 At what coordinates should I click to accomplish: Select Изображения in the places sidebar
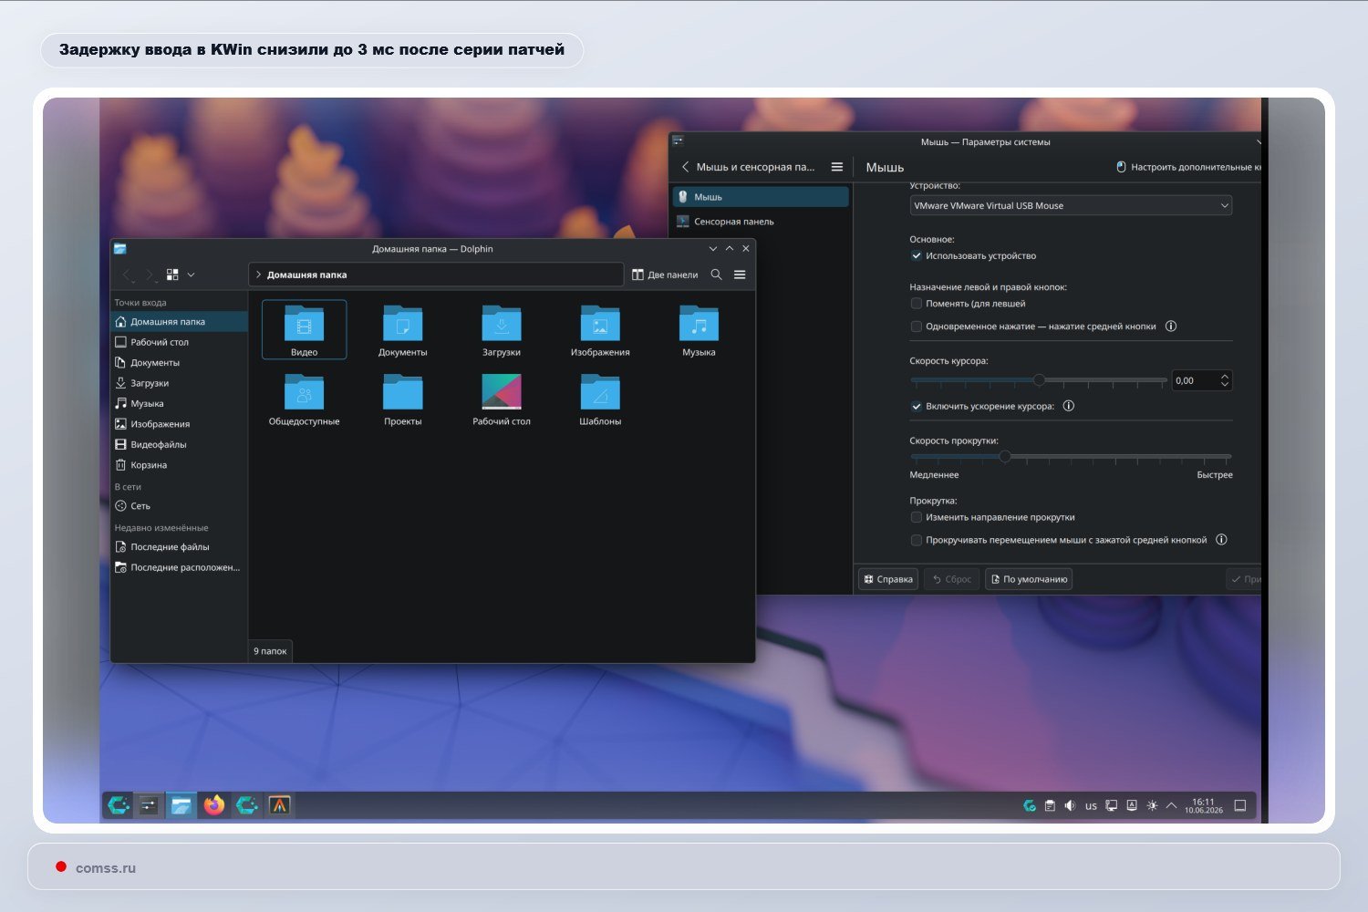[x=179, y=424]
